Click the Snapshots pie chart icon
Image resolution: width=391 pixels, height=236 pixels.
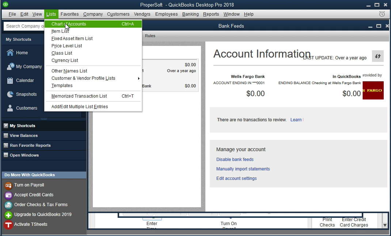[10, 94]
